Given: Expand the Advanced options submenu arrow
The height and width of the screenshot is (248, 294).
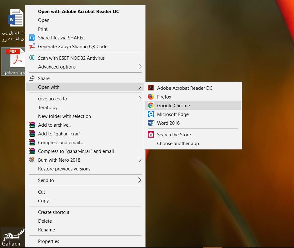Looking at the screenshot, I should [140, 67].
